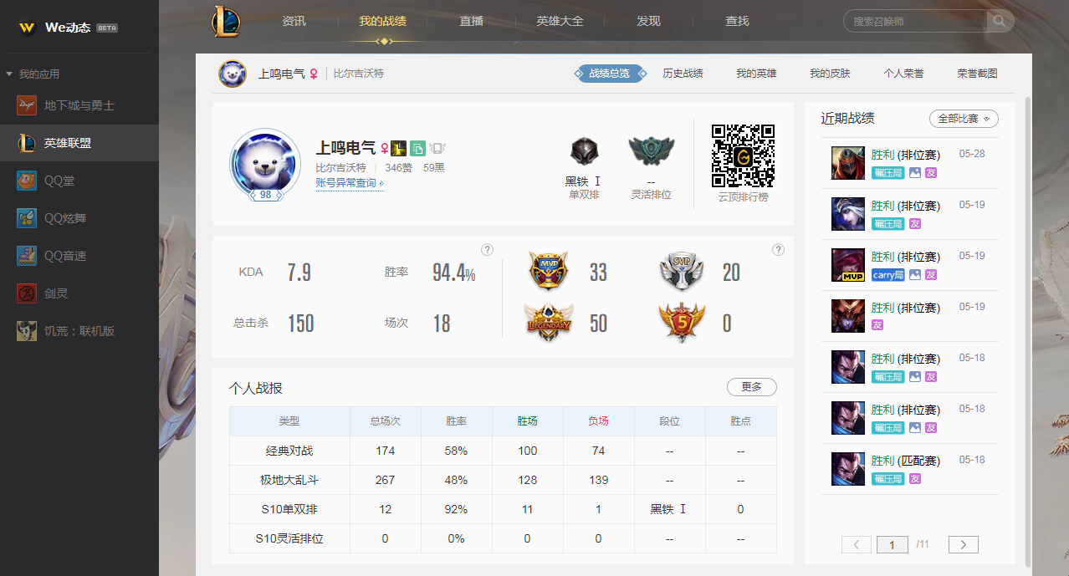The height and width of the screenshot is (576, 1069).
Task: Open 个人荣誉 sub-tab
Action: pos(903,74)
